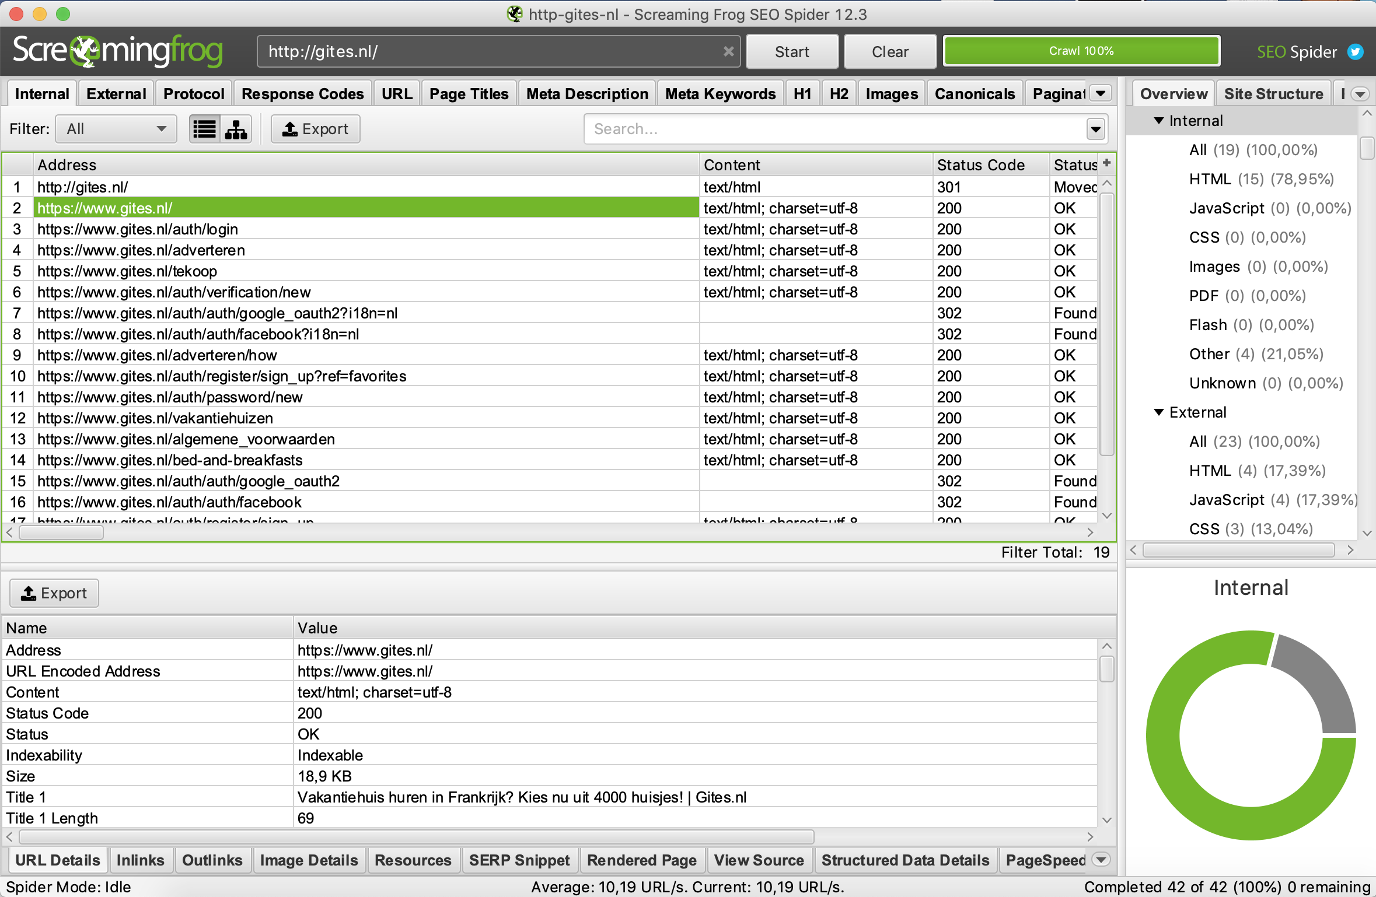Screen dimensions: 1376x897
Task: Select row https://www.gites.nl/bed-and-breakfasts
Action: click(550, 460)
